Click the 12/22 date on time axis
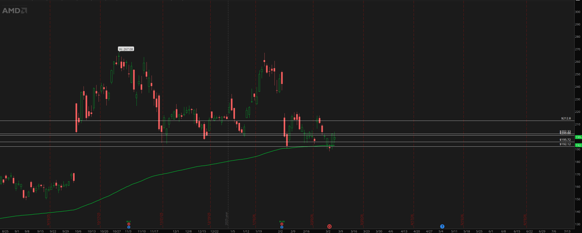 point(214,231)
